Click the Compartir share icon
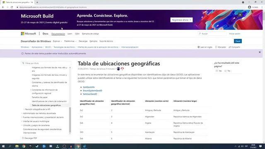Image resolution: width=265 pixels, height=149 pixels. click(229, 47)
